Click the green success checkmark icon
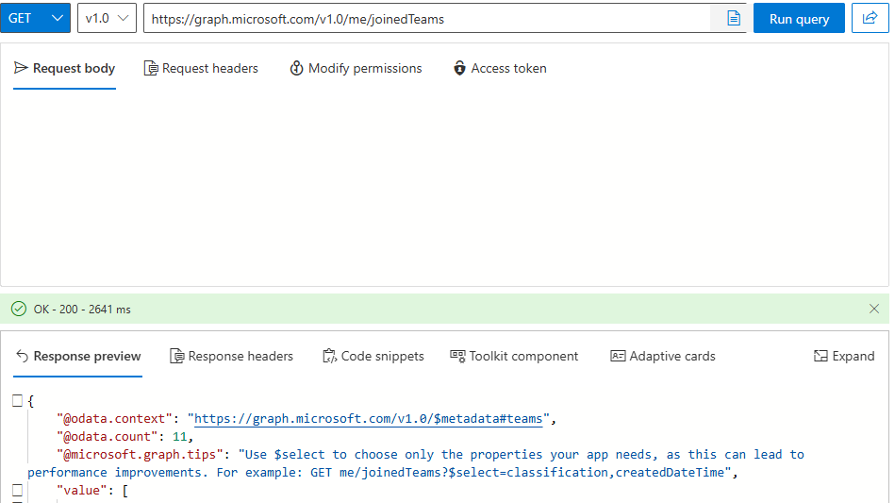Image resolution: width=895 pixels, height=503 pixels. [18, 309]
